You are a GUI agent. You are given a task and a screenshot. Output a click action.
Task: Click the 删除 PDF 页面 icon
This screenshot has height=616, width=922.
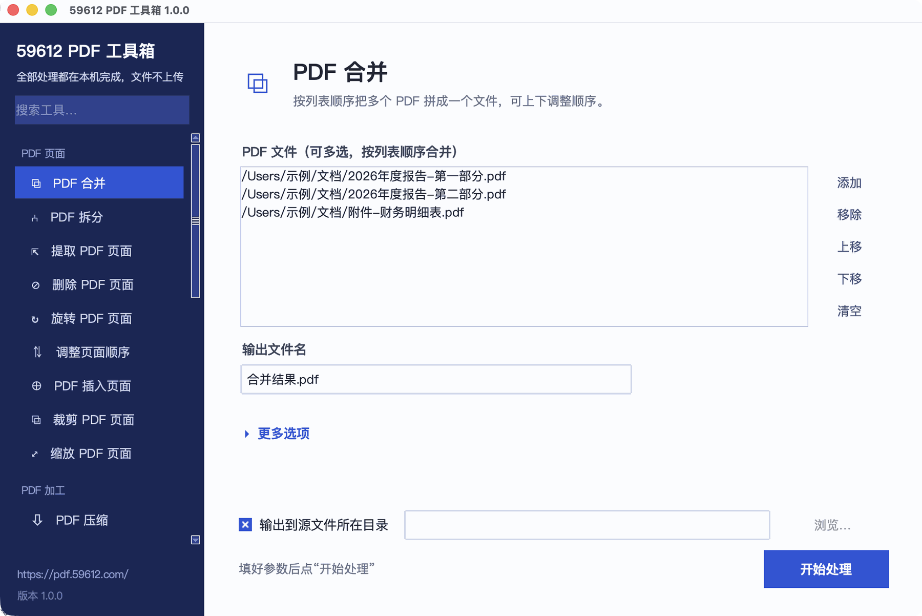click(35, 285)
